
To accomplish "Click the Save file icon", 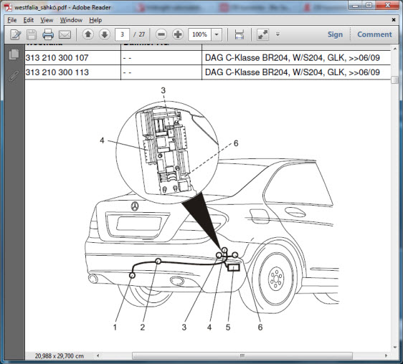I will pos(32,34).
